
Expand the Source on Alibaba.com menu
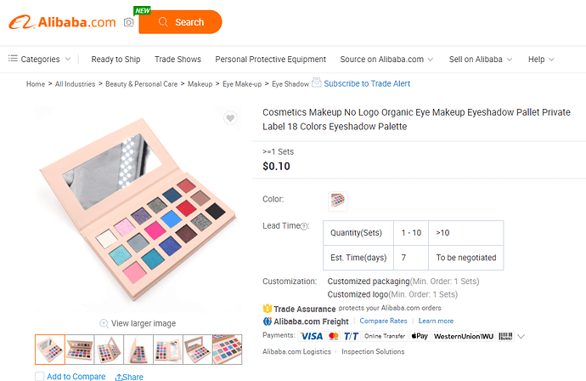tap(386, 60)
